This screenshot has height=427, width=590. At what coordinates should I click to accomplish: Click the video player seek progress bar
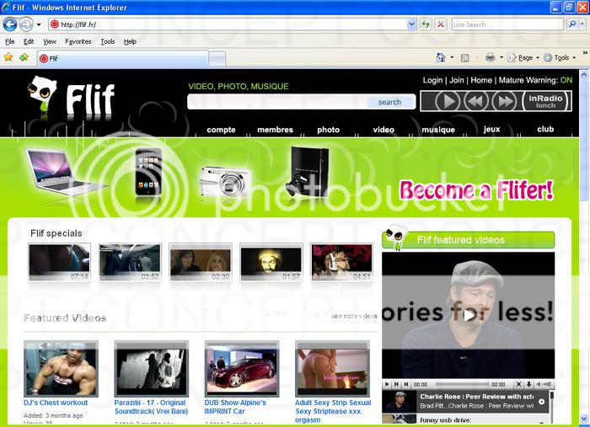click(x=464, y=385)
